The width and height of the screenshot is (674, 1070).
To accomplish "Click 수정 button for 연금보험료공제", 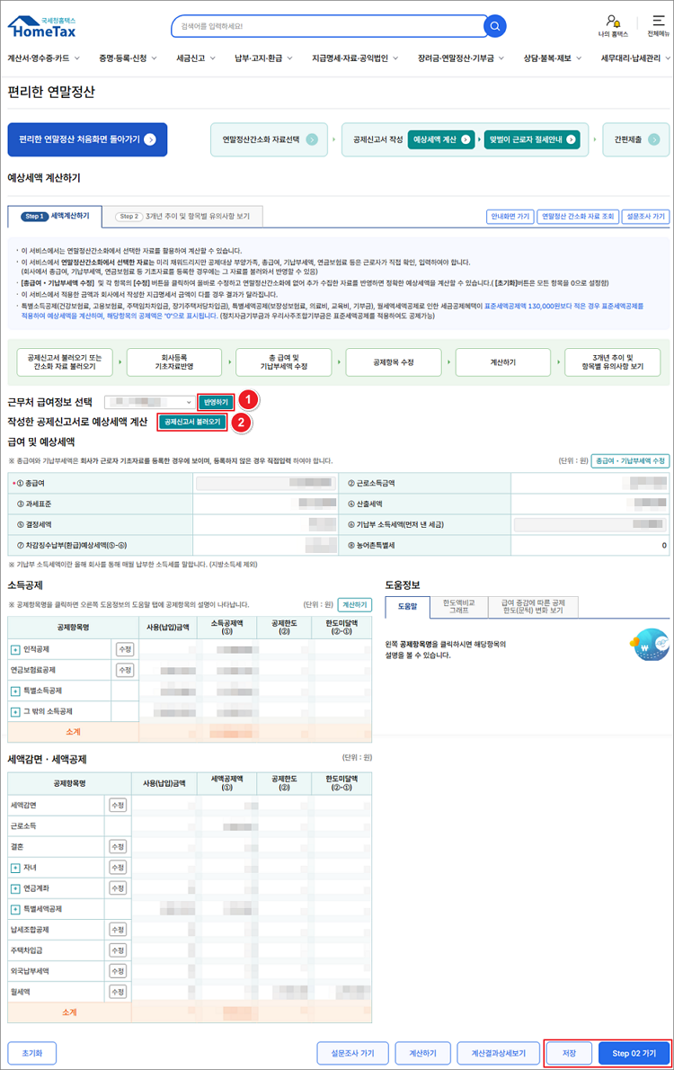I will [x=125, y=670].
